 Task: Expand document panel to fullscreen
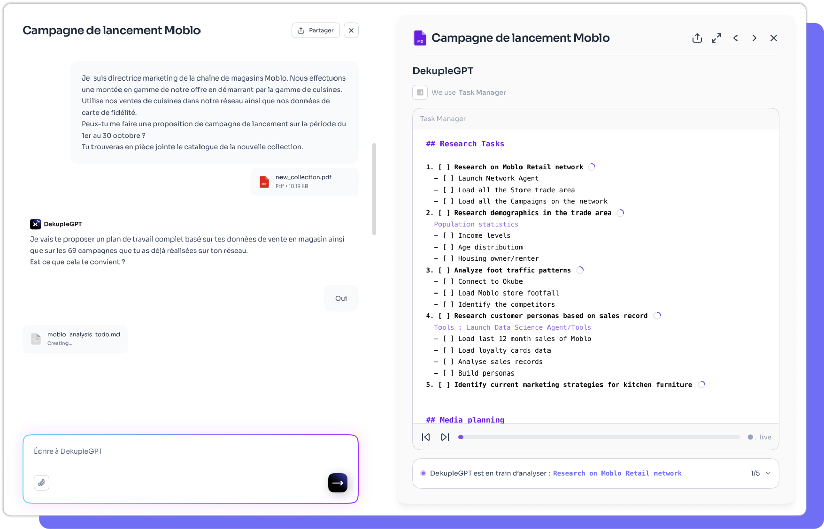[716, 38]
